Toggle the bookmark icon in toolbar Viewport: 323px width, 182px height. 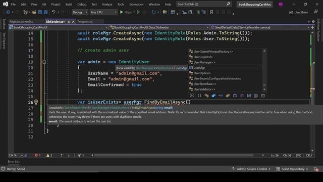tap(211, 12)
